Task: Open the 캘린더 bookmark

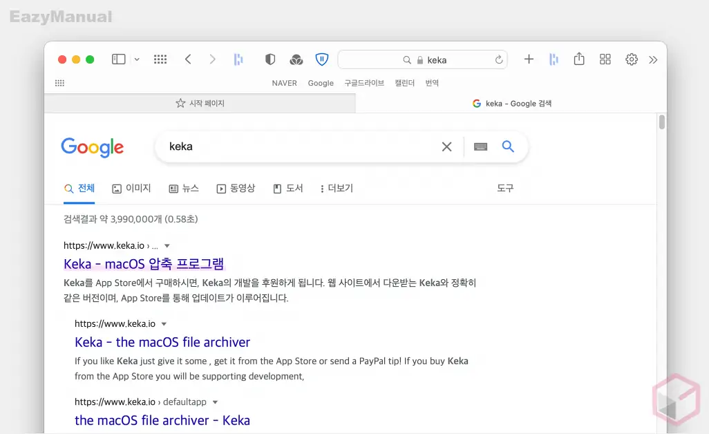Action: point(404,83)
